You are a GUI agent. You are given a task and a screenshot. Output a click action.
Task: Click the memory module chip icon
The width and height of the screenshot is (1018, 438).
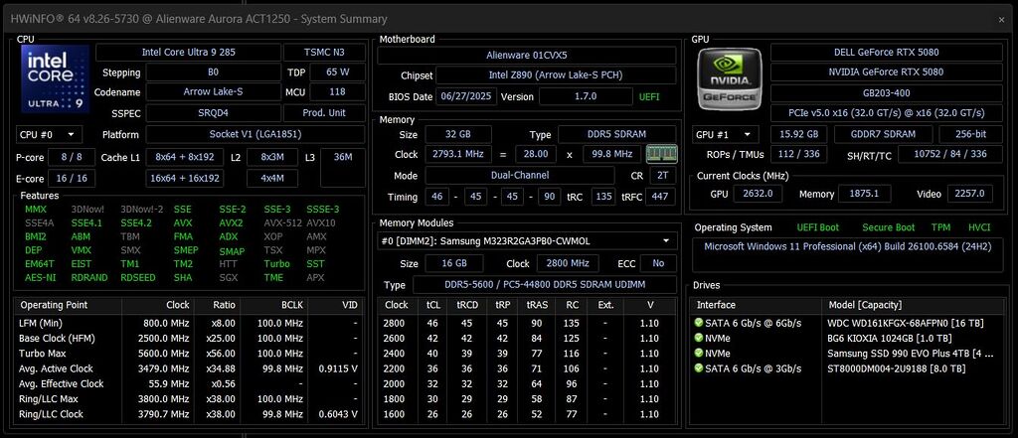pos(661,154)
